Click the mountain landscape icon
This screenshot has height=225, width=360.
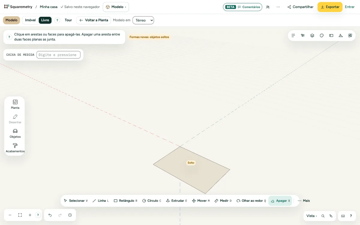click(x=340, y=35)
